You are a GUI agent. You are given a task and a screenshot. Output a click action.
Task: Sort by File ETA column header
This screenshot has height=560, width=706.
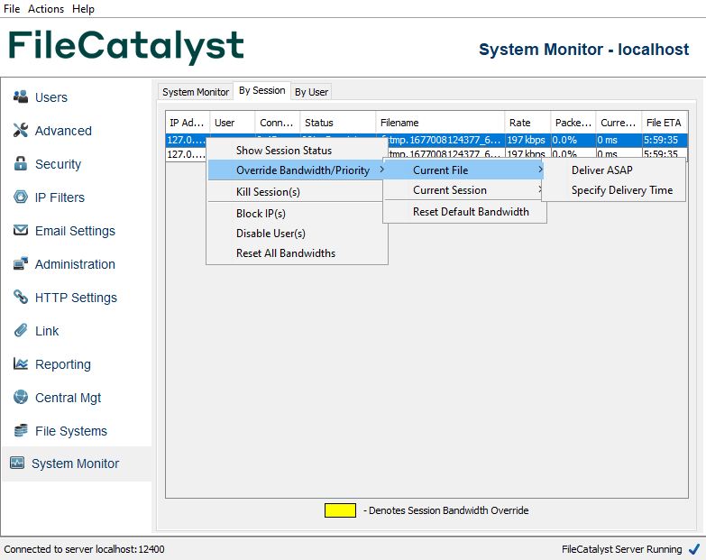pyautogui.click(x=665, y=123)
